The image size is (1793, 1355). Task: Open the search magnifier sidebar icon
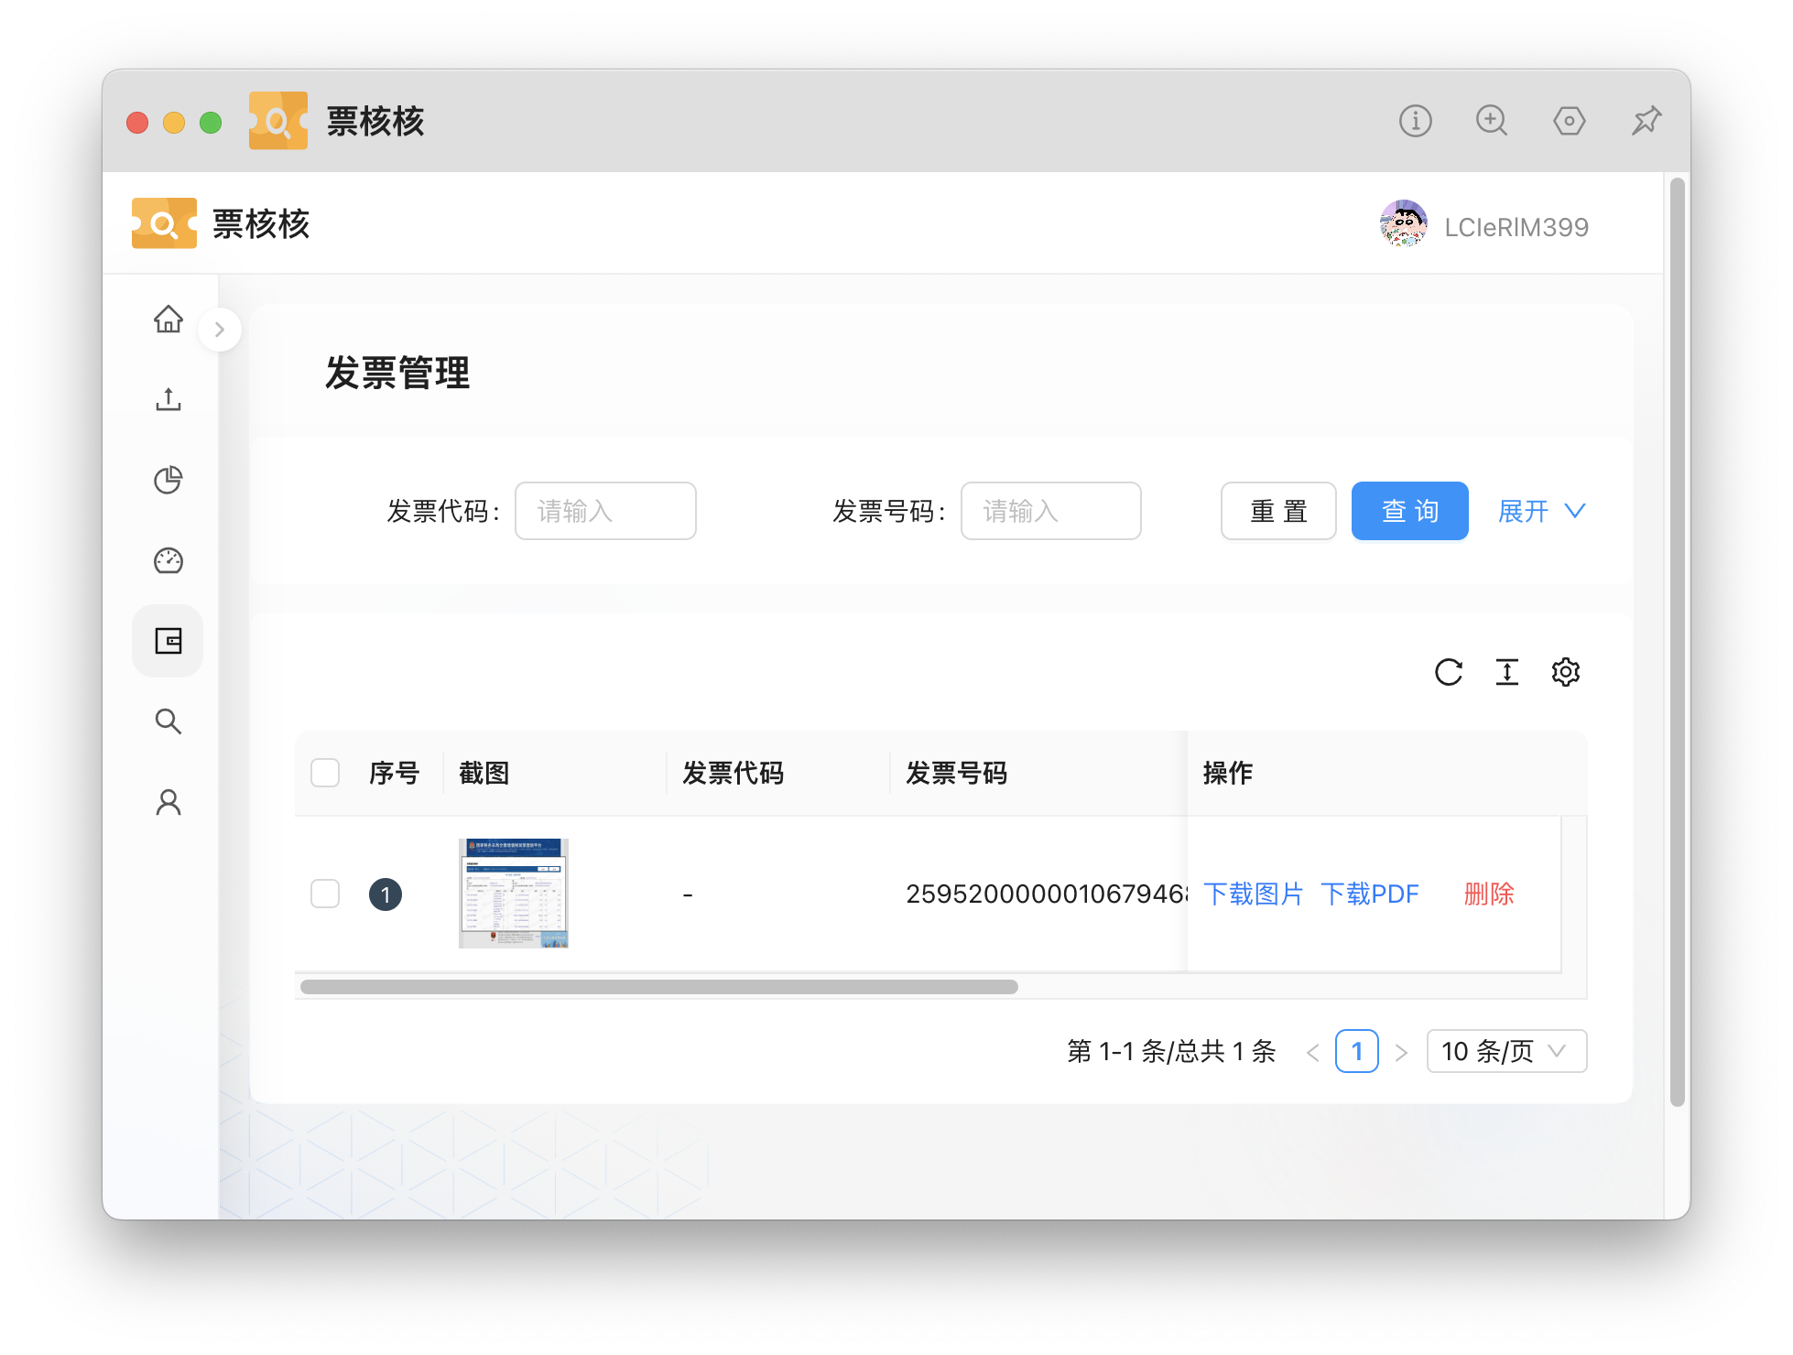tap(168, 721)
